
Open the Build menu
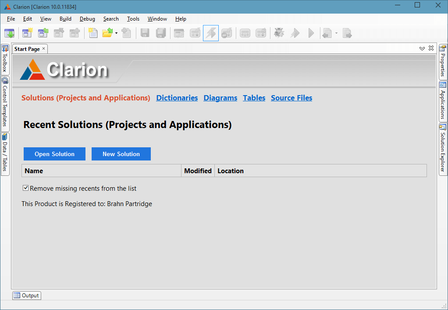pyautogui.click(x=65, y=19)
